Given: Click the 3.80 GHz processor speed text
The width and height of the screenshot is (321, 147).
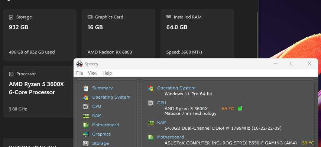Looking at the screenshot, I should [18, 109].
